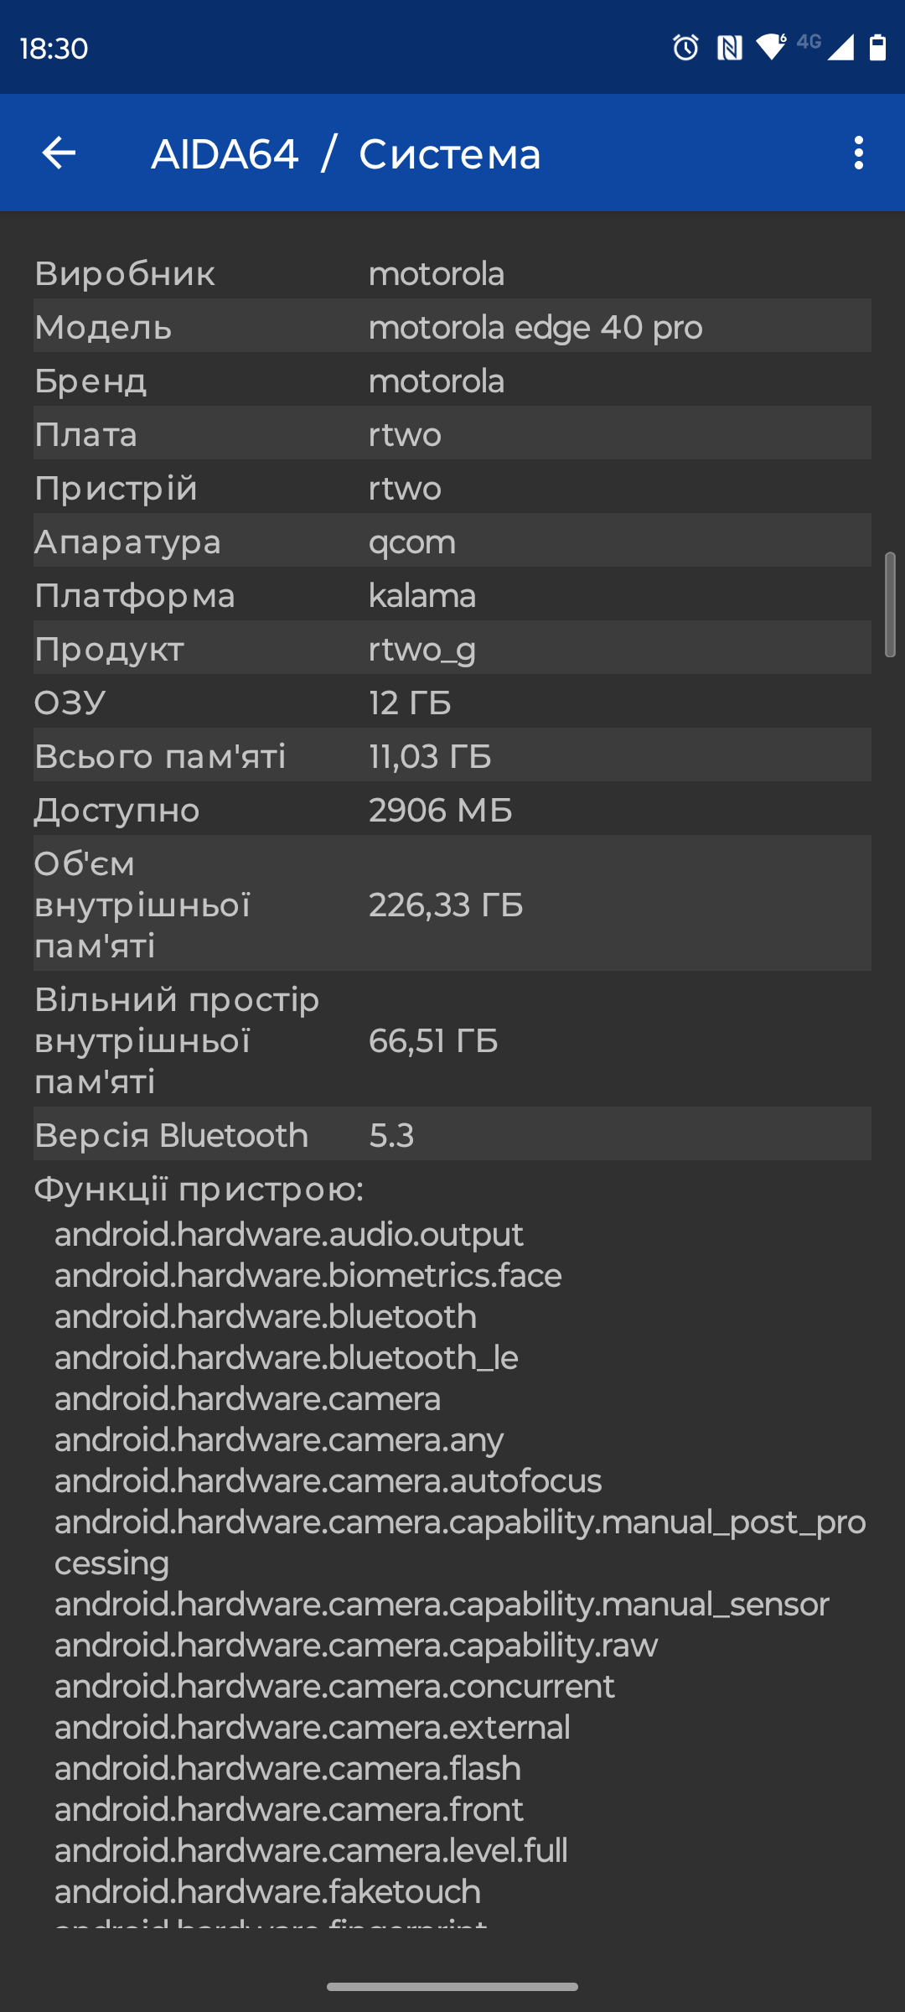Image resolution: width=905 pixels, height=2012 pixels.
Task: Open the three-dot overflow menu
Action: coord(858,153)
